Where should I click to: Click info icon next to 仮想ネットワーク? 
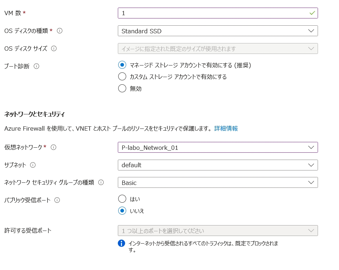[x=54, y=147]
